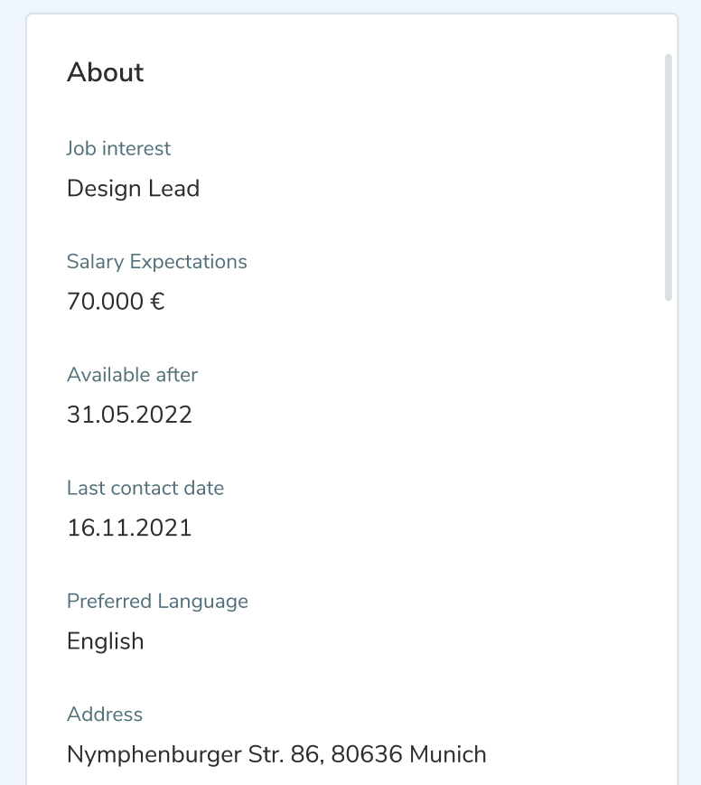701x785 pixels.
Task: Click the Available after label
Action: pyautogui.click(x=132, y=375)
